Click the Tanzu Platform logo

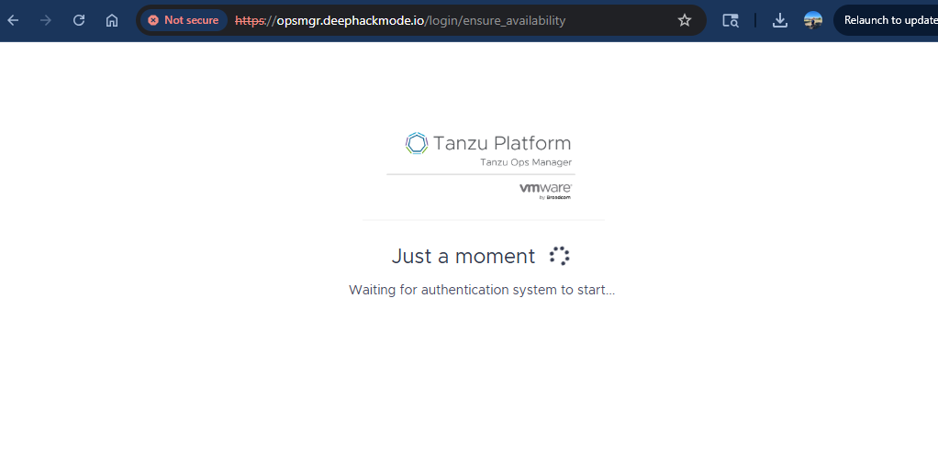(488, 143)
